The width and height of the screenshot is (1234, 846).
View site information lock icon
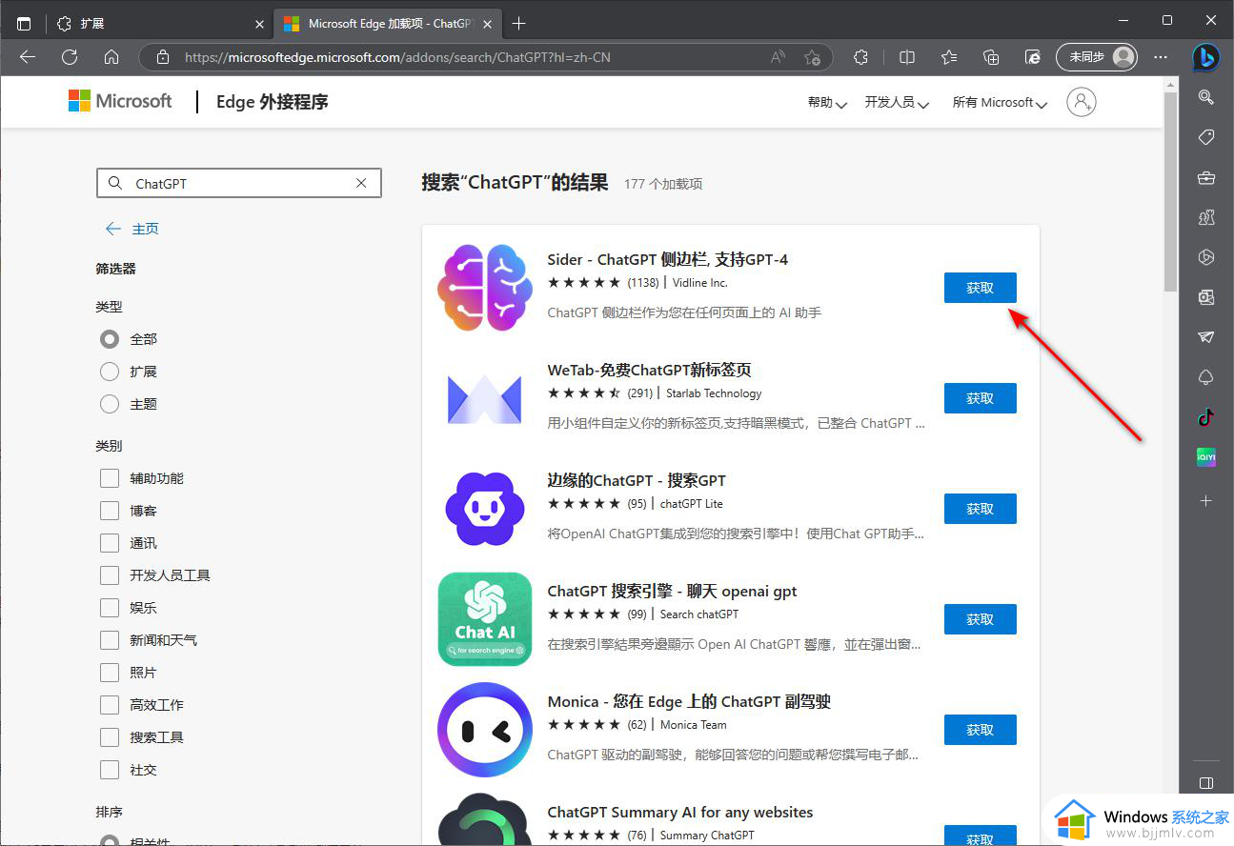point(162,57)
